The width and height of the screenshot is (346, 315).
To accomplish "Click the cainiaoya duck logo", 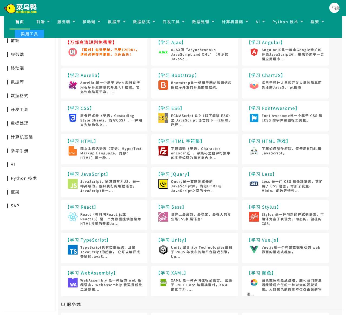I will click(21, 8).
